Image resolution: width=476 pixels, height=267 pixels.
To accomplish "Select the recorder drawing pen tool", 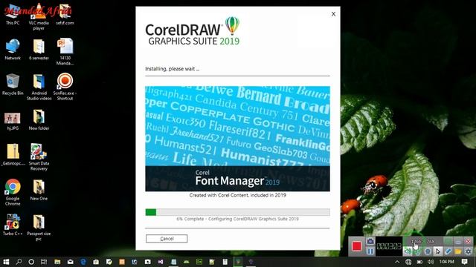I will pos(448,251).
